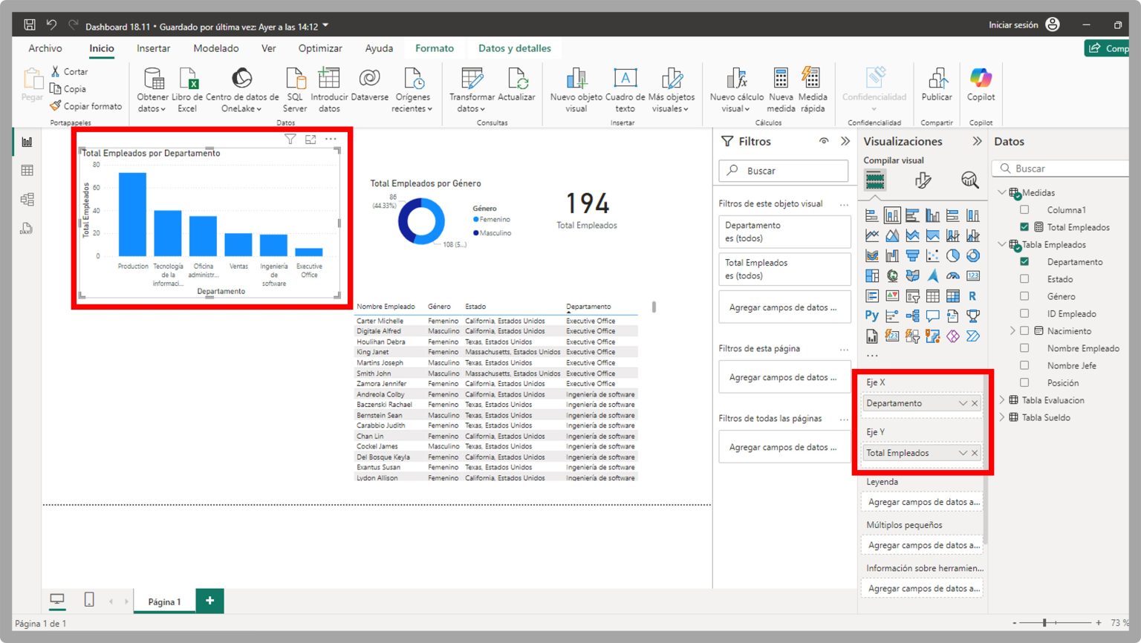Select the table view icon in left sidebar
Viewport: 1141px width, 643px height.
coord(27,169)
